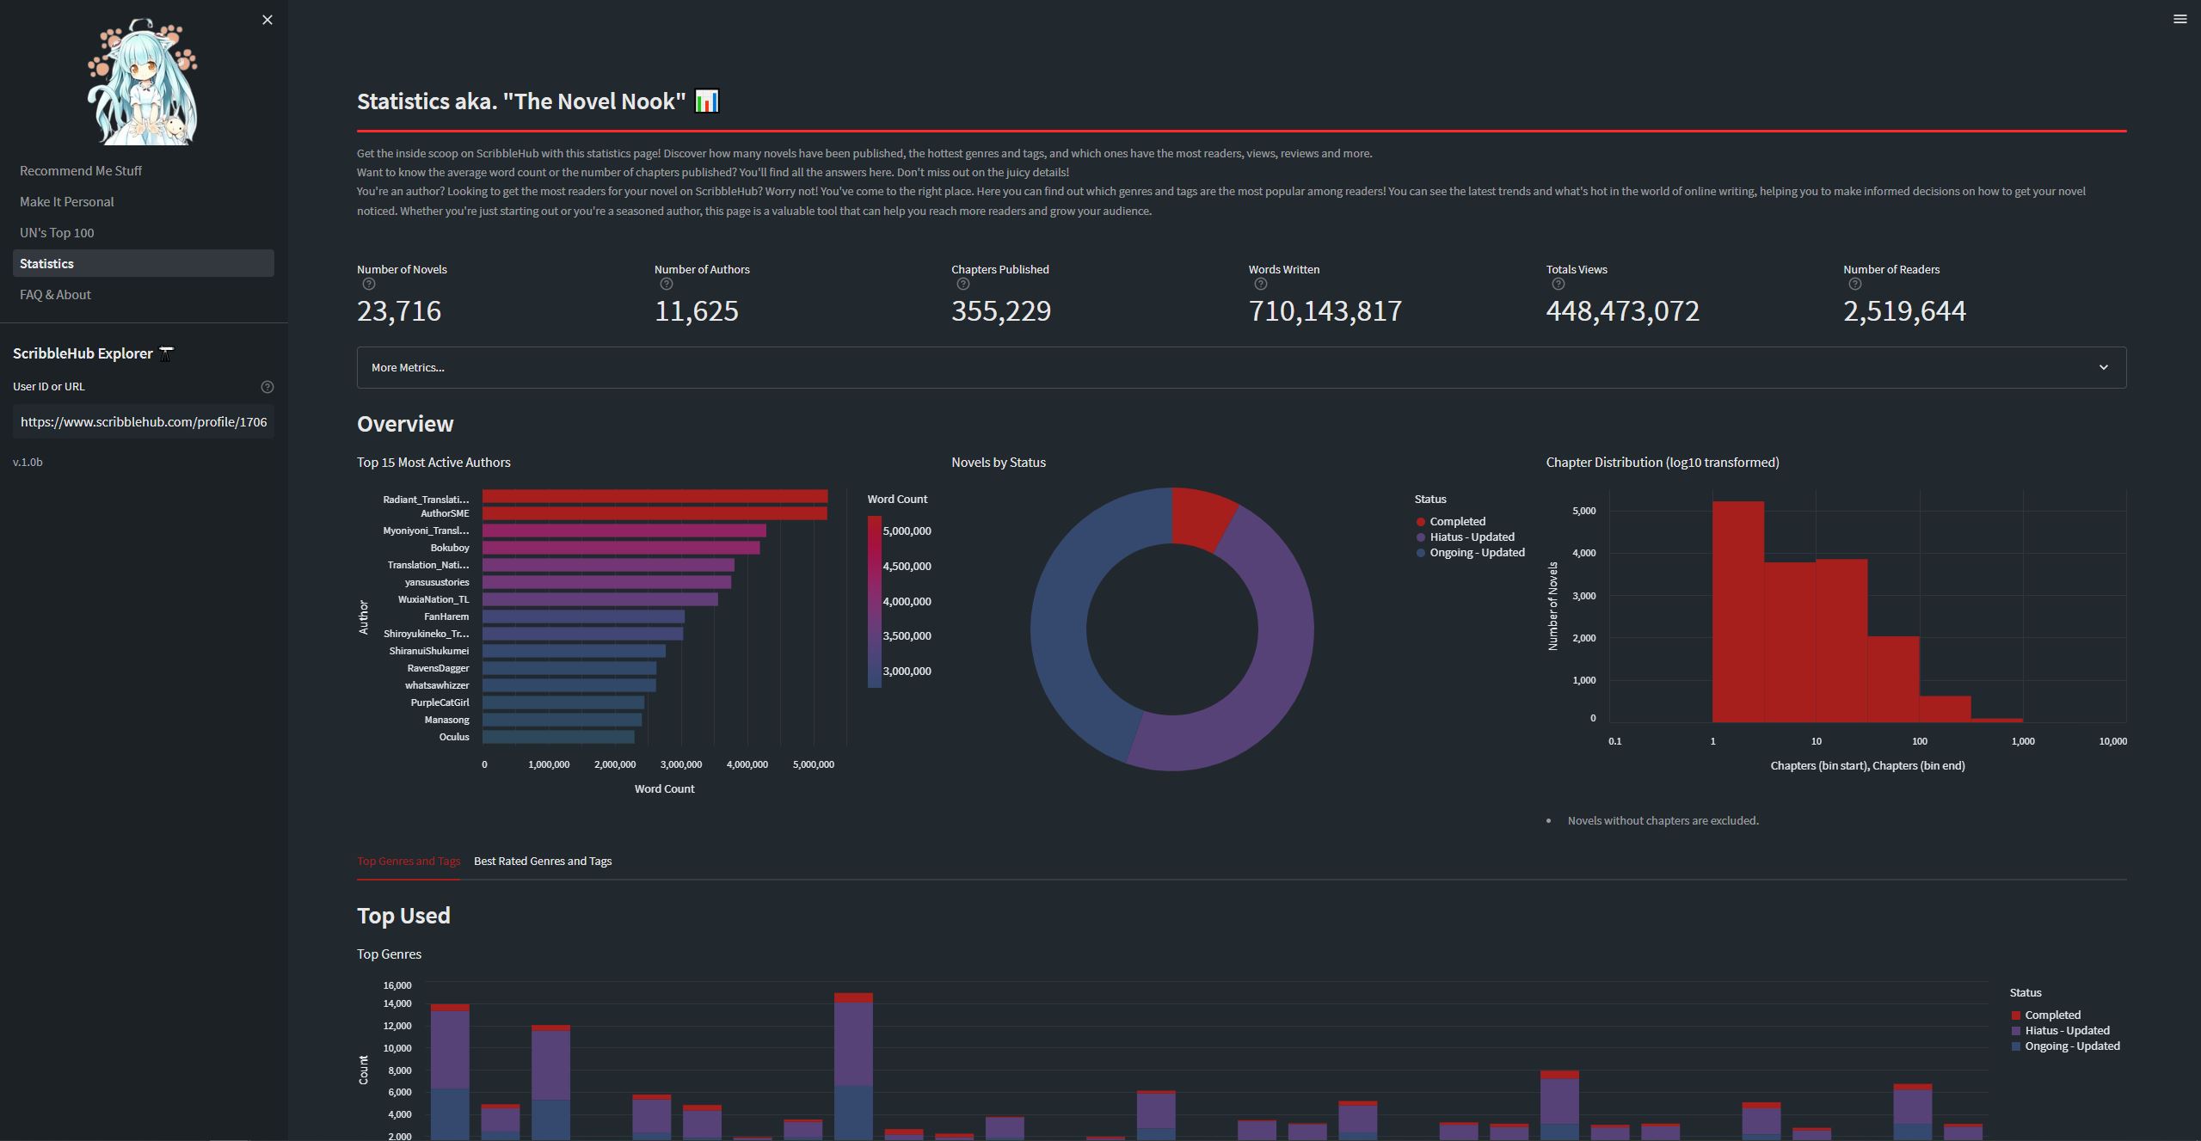The height and width of the screenshot is (1141, 2201).
Task: Toggle Hiatus - Updated in donut chart legend
Action: [1471, 537]
